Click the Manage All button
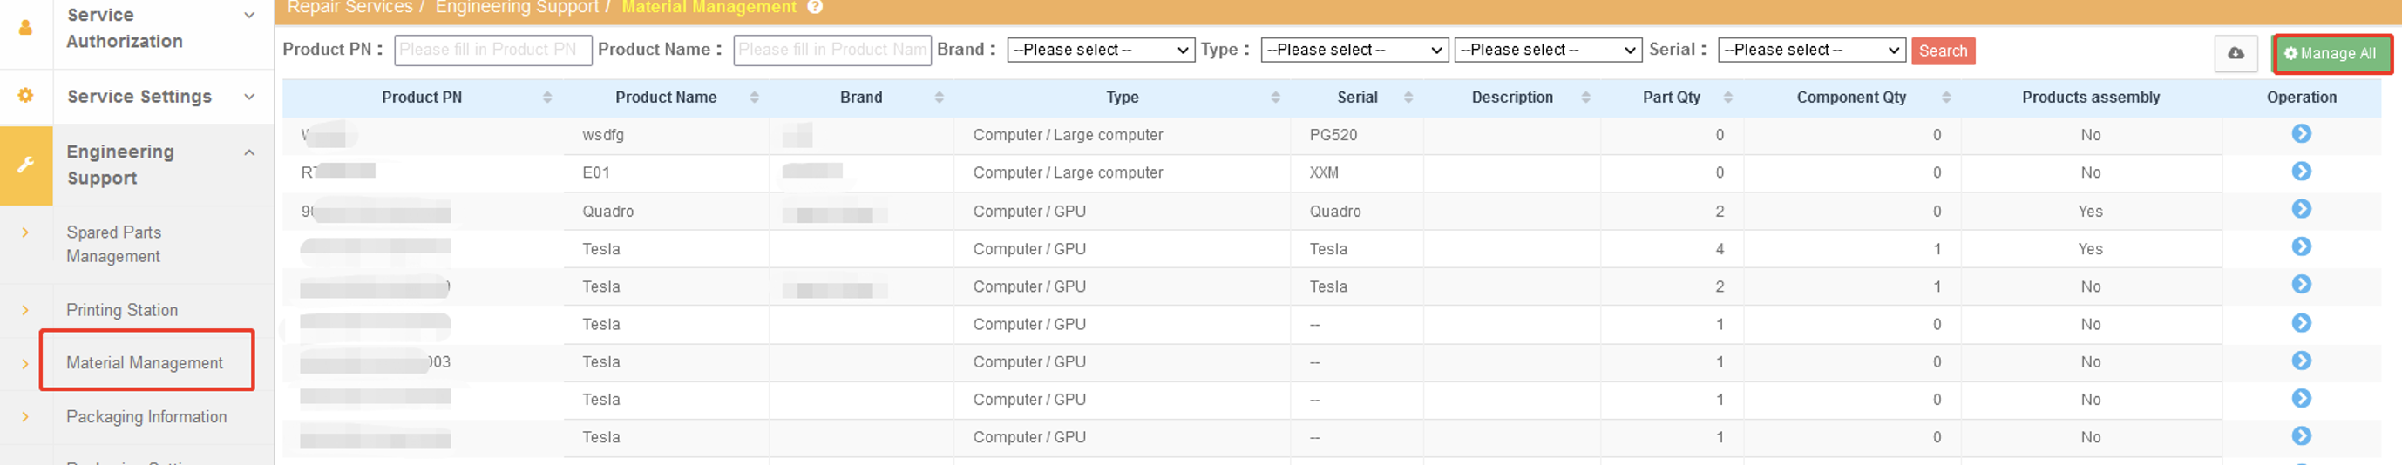The width and height of the screenshot is (2402, 465). click(x=2331, y=53)
